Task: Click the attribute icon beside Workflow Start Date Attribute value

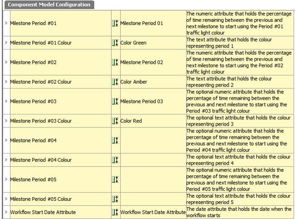Action: [x=115, y=212]
